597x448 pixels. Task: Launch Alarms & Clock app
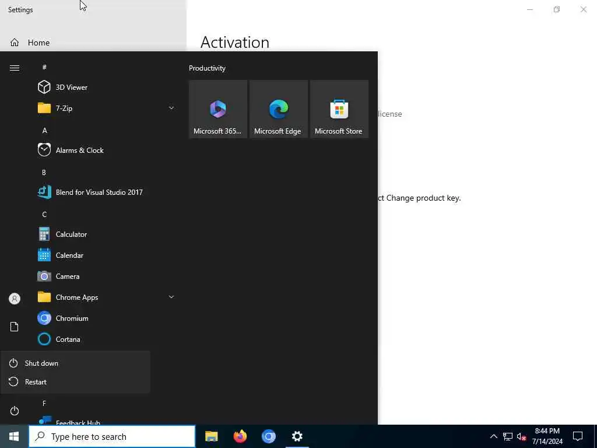(x=106, y=150)
